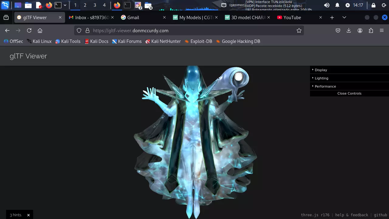
Task: Open the Firefox account icon
Action: 360,30
